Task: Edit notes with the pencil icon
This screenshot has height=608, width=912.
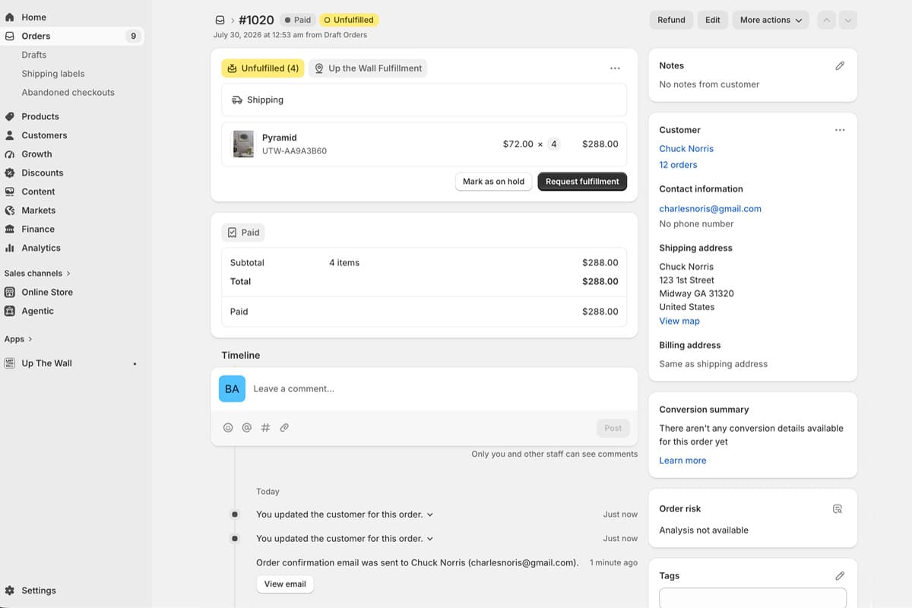Action: (840, 66)
